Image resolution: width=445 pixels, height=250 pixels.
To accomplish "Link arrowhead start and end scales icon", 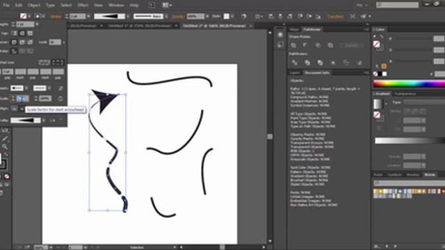I will click(60, 99).
